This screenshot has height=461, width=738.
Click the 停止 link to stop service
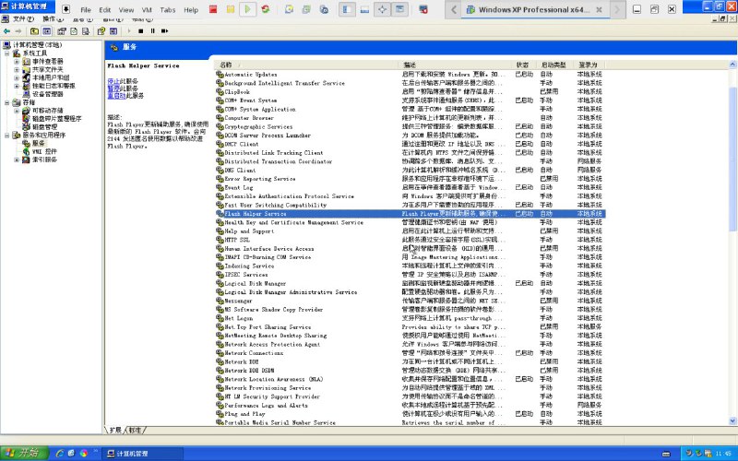(113, 81)
